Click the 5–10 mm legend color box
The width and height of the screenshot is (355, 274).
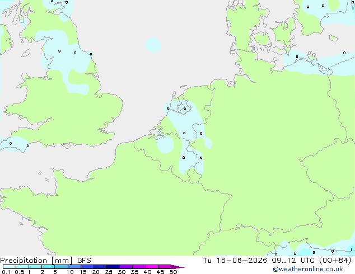coord(62,267)
